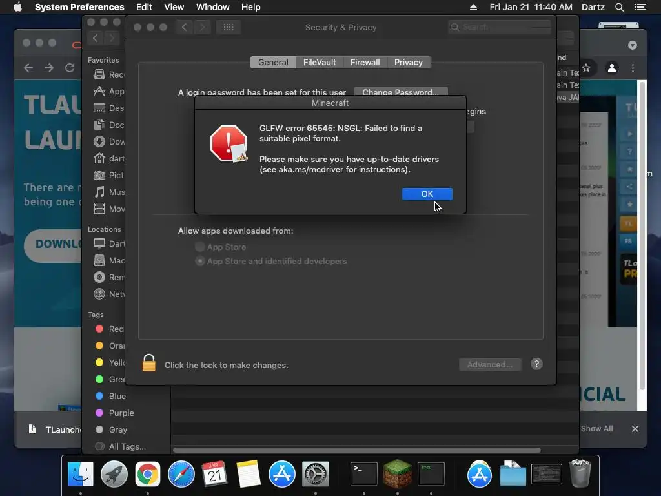Image resolution: width=661 pixels, height=496 pixels.
Task: Open Terminal from the Dock
Action: [364, 474]
